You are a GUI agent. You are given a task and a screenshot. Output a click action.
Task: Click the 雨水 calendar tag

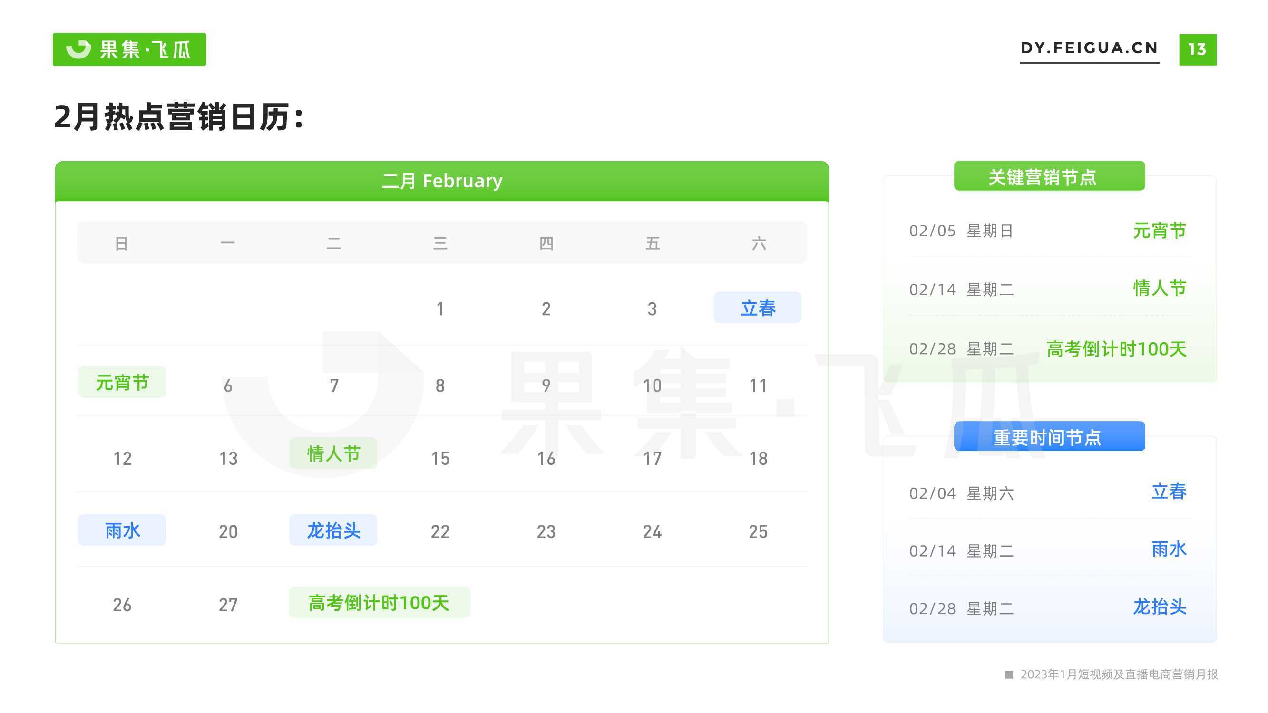[x=122, y=530]
